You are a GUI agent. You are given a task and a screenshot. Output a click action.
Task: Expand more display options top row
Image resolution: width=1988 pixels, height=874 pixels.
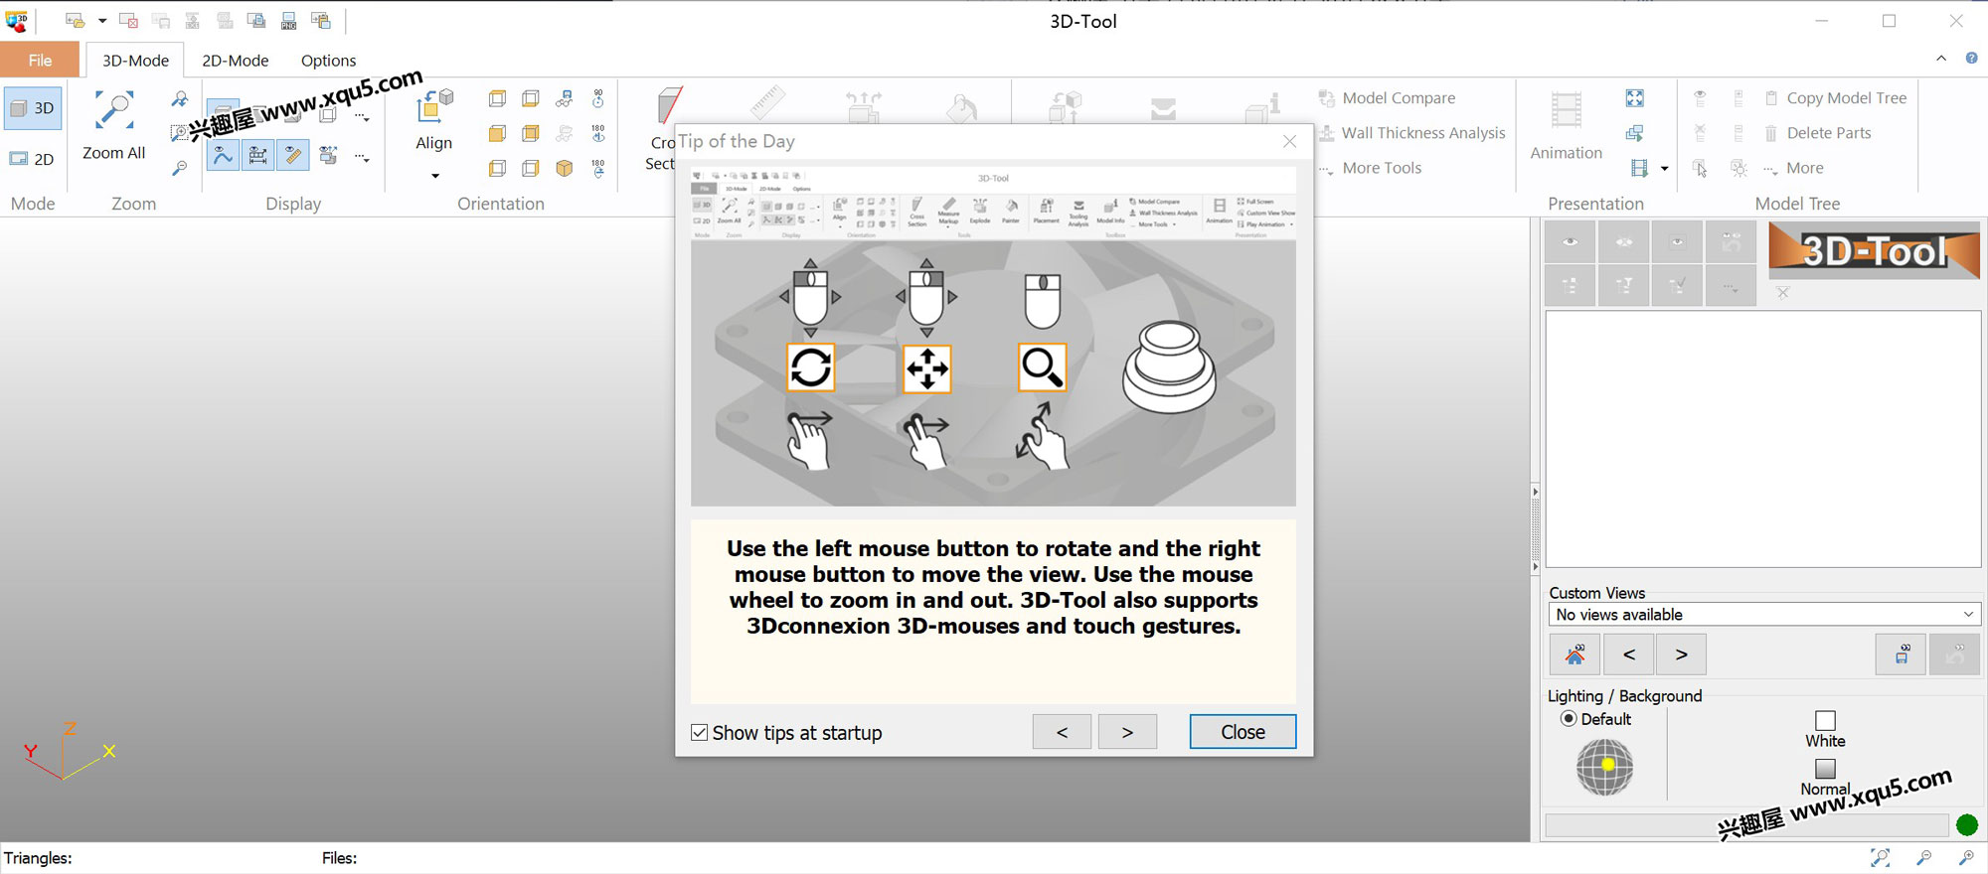pos(362,117)
